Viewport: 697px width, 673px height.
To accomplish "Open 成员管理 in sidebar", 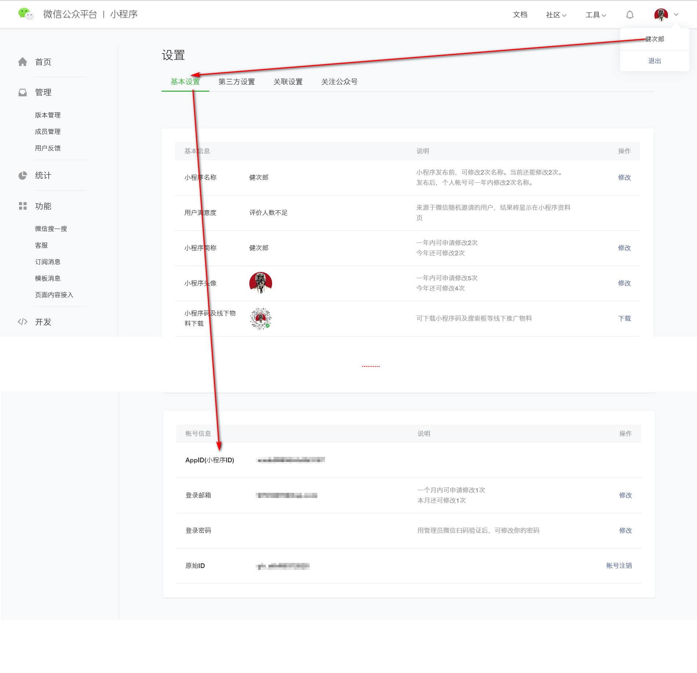I will (x=48, y=132).
